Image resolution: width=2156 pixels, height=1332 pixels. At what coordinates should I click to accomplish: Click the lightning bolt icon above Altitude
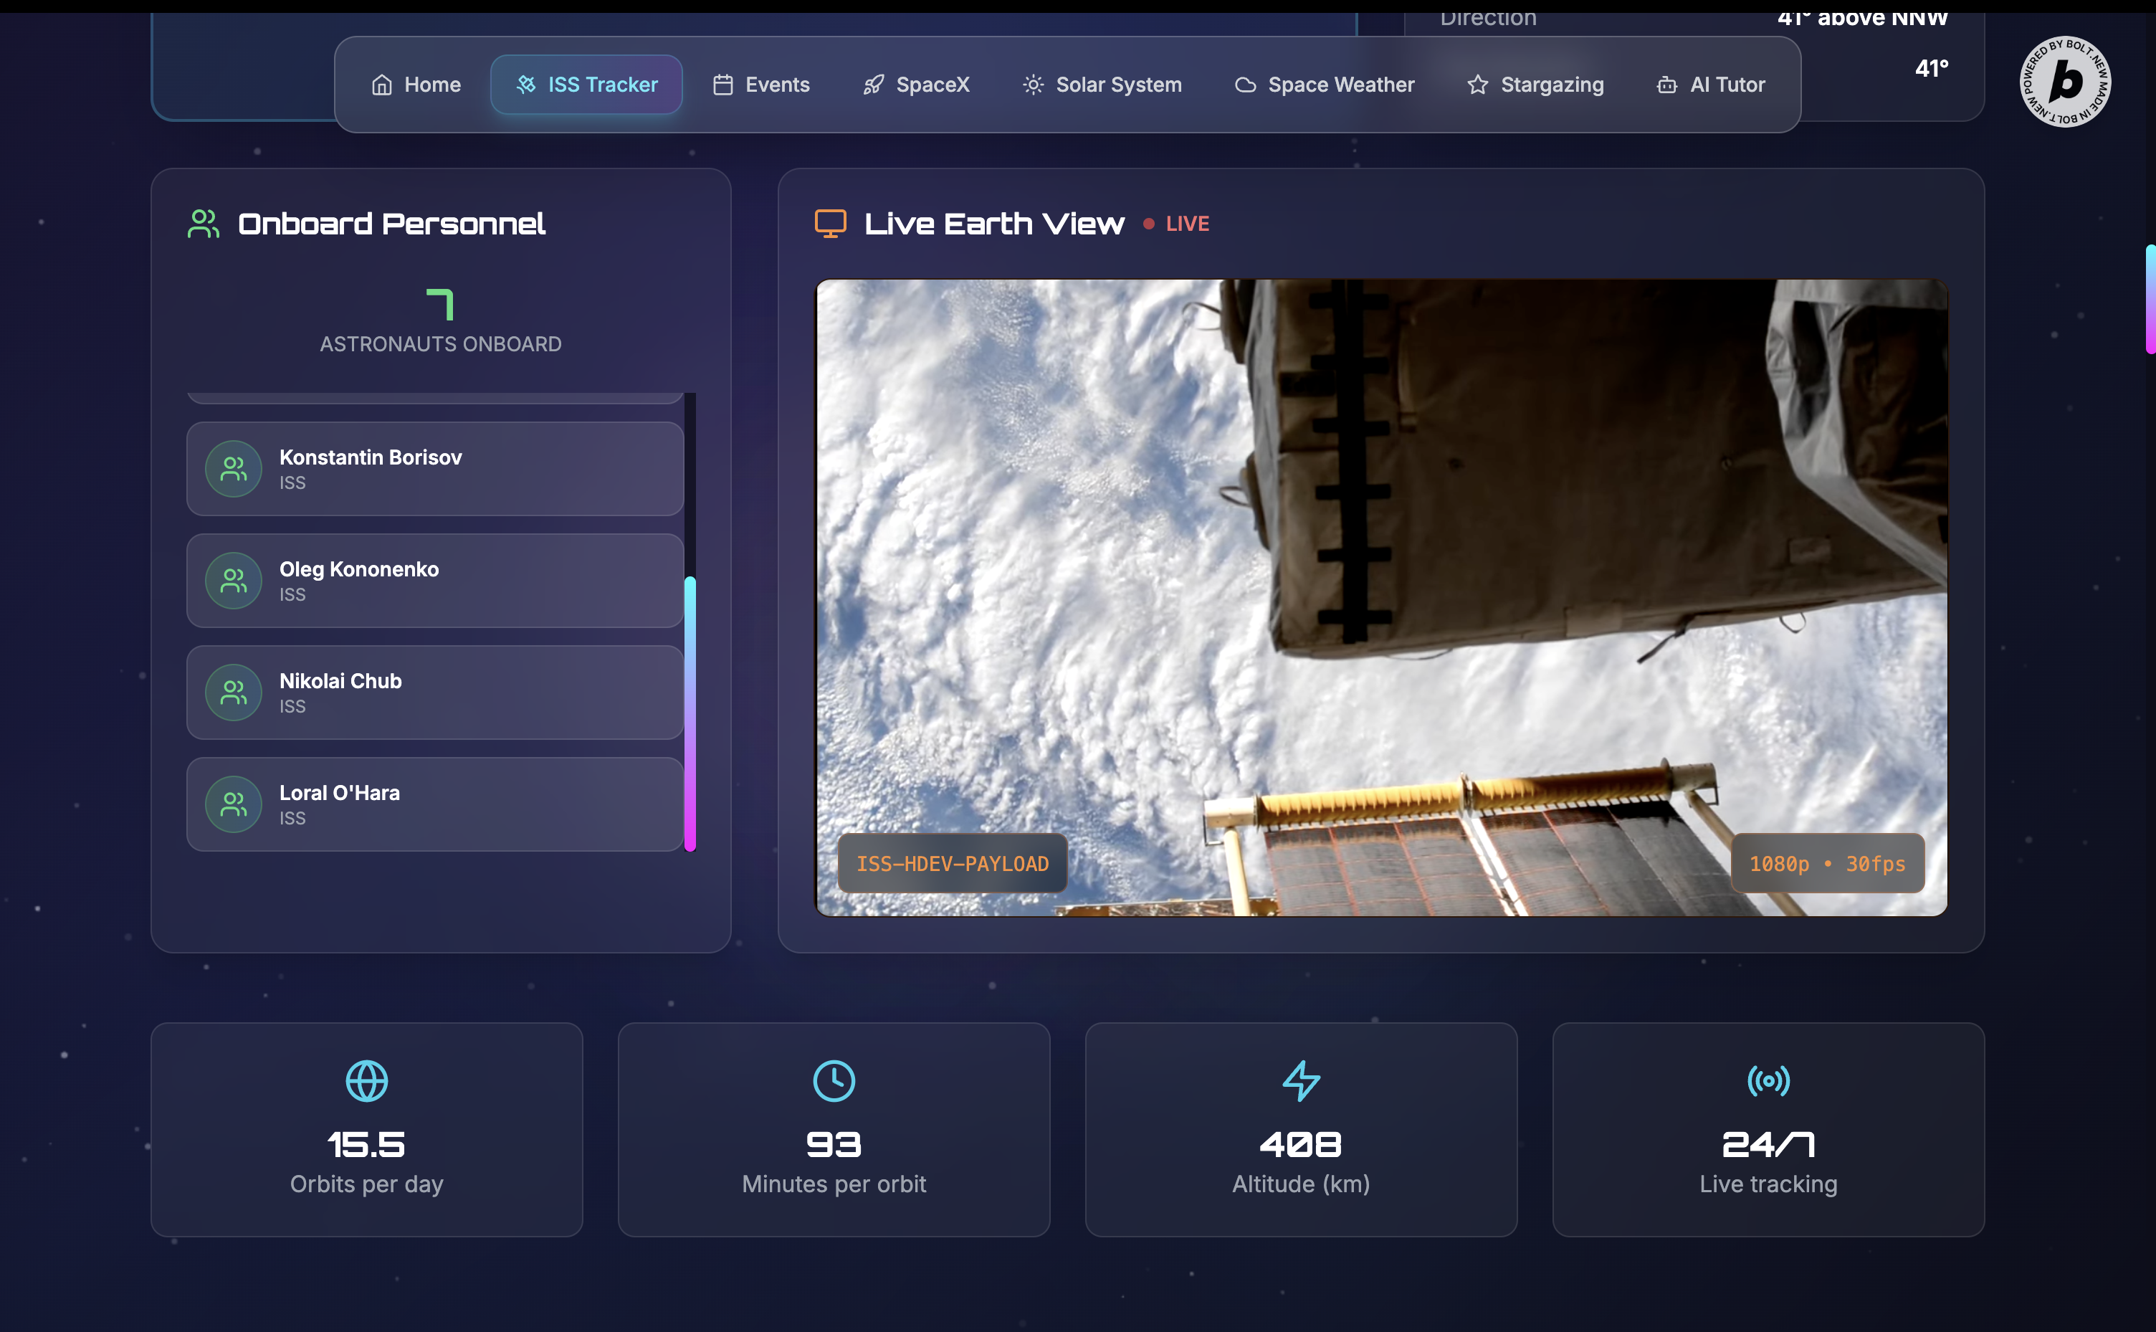[1301, 1081]
